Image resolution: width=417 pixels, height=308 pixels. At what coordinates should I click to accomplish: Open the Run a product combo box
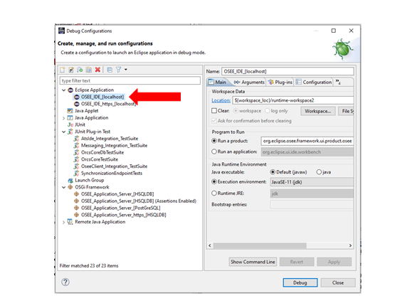pos(307,141)
